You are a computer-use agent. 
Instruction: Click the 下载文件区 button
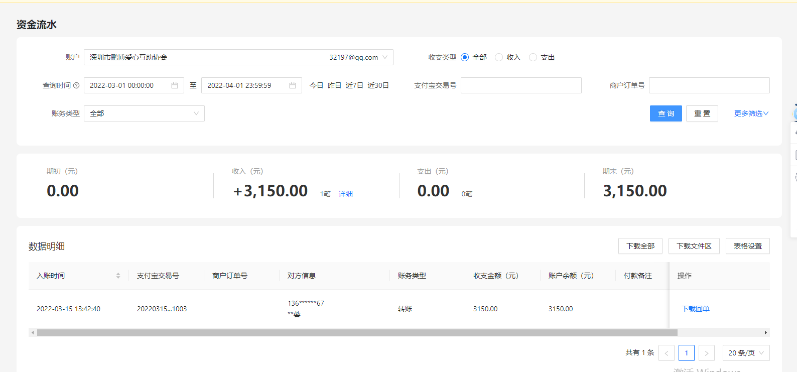click(694, 246)
